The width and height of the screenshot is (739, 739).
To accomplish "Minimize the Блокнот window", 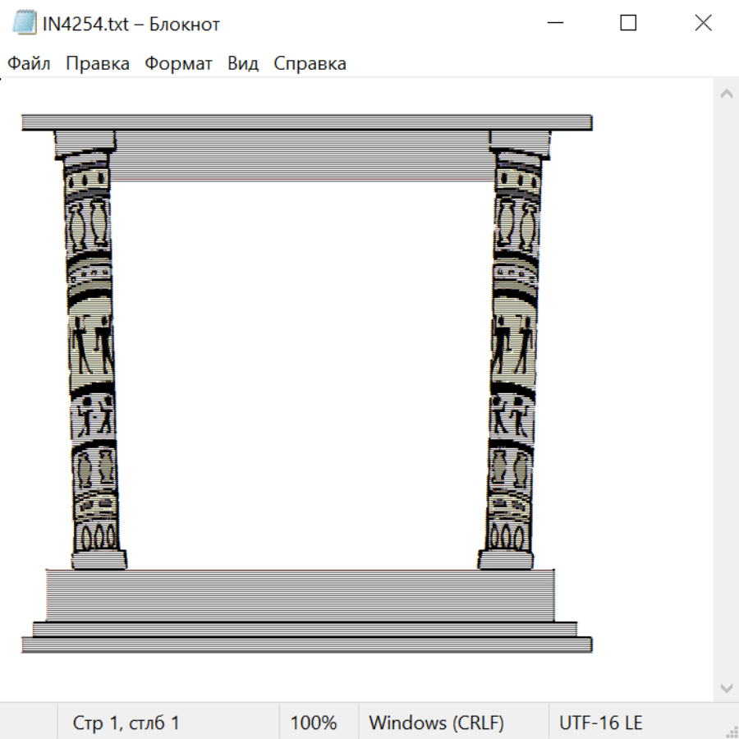I will coord(554,24).
